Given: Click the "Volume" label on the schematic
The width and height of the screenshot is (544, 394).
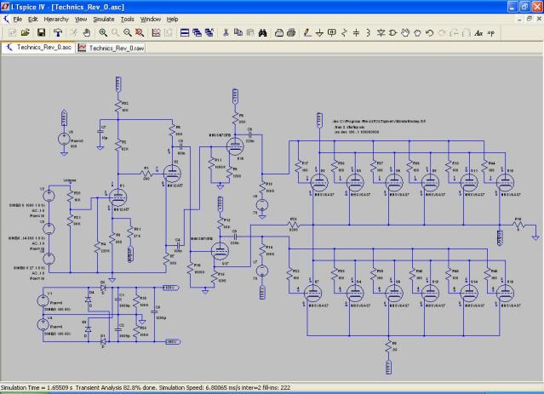Looking at the screenshot, I should [70, 180].
